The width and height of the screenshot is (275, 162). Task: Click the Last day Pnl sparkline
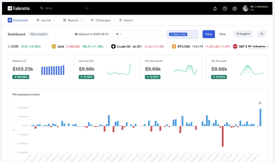[x=119, y=70]
